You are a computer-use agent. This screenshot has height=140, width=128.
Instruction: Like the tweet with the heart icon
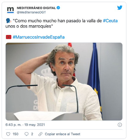click(x=8, y=134)
